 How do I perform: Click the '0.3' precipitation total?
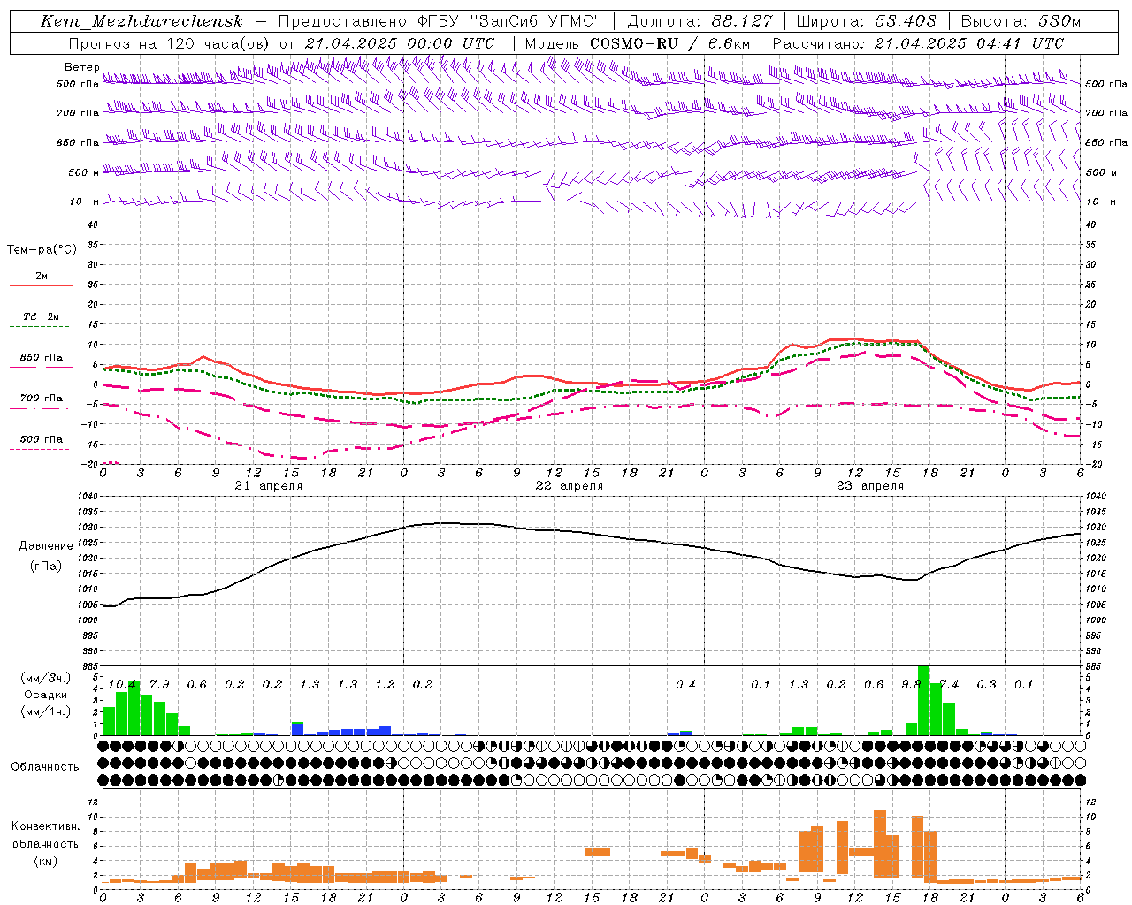(986, 685)
